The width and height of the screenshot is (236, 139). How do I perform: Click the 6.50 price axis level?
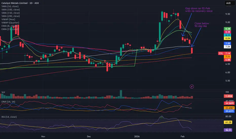228,64
